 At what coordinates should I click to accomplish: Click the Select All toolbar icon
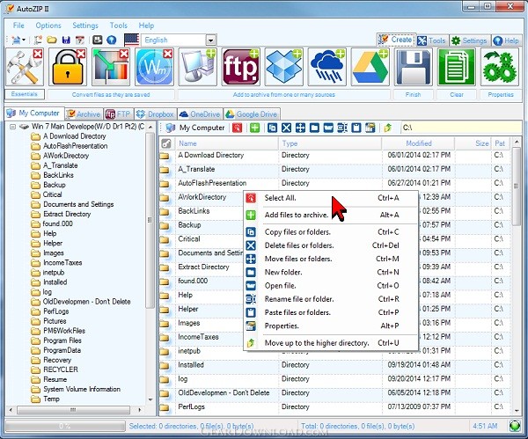pos(237,128)
